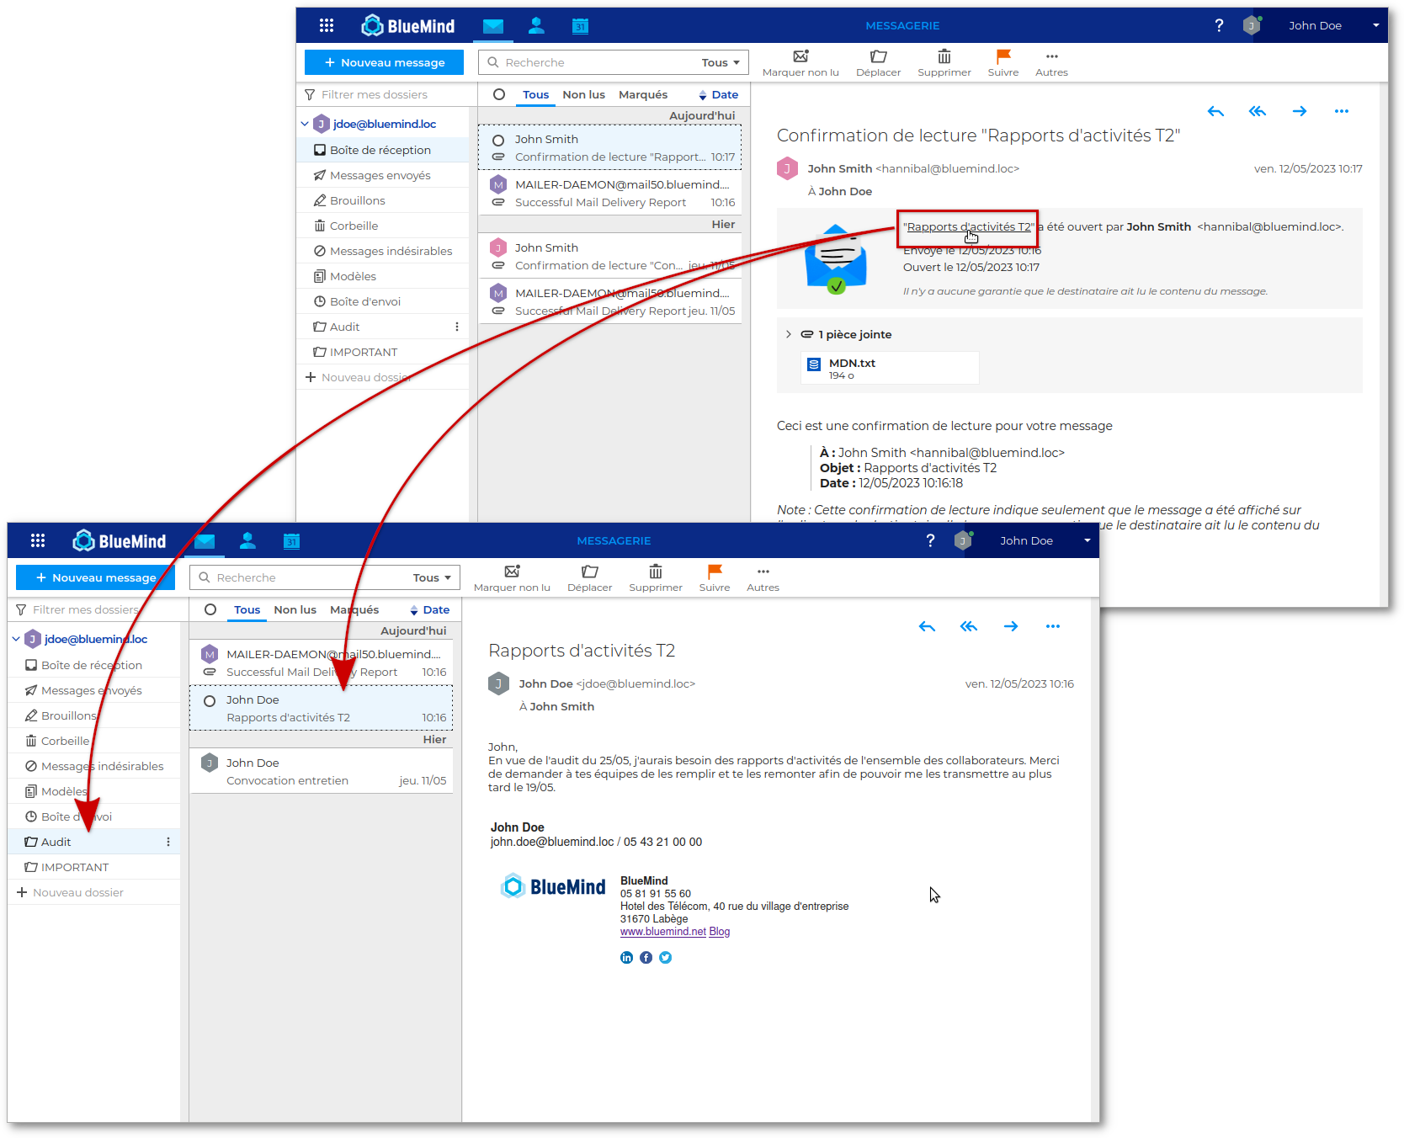1404x1138 pixels.
Task: Open the Tous search dropdown in the foreground window
Action: 433,577
